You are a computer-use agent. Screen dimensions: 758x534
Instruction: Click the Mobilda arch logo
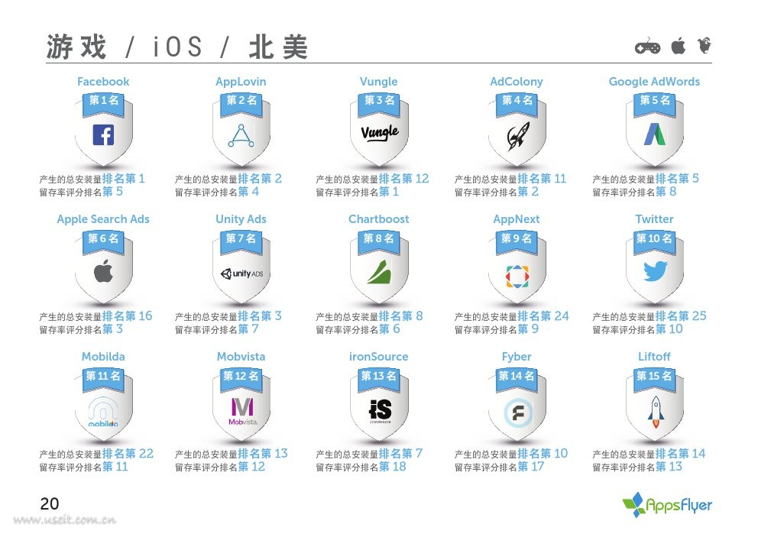coord(103,413)
